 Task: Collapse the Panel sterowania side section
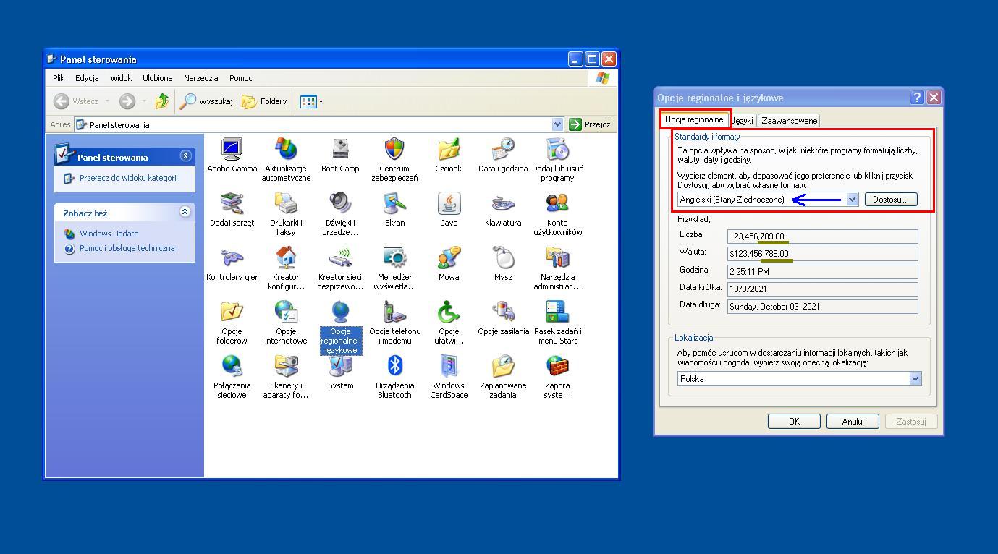point(185,156)
